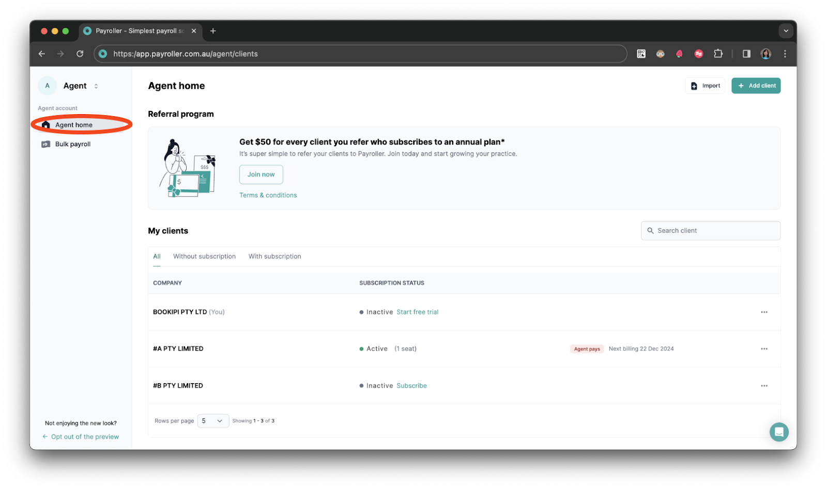The width and height of the screenshot is (827, 489).
Task: Click Start free trial for BOOKIPI
Action: (x=417, y=312)
